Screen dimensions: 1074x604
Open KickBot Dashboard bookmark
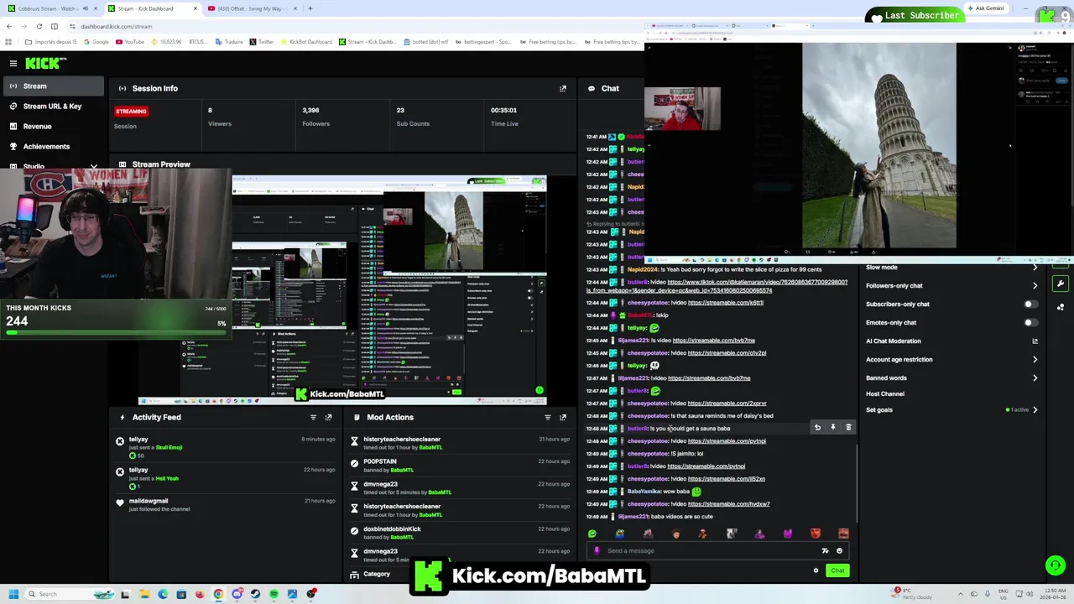(x=305, y=42)
